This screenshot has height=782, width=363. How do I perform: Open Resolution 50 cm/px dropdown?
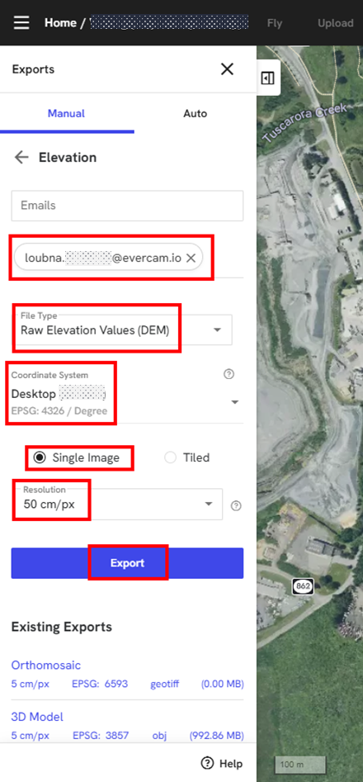pos(117,505)
